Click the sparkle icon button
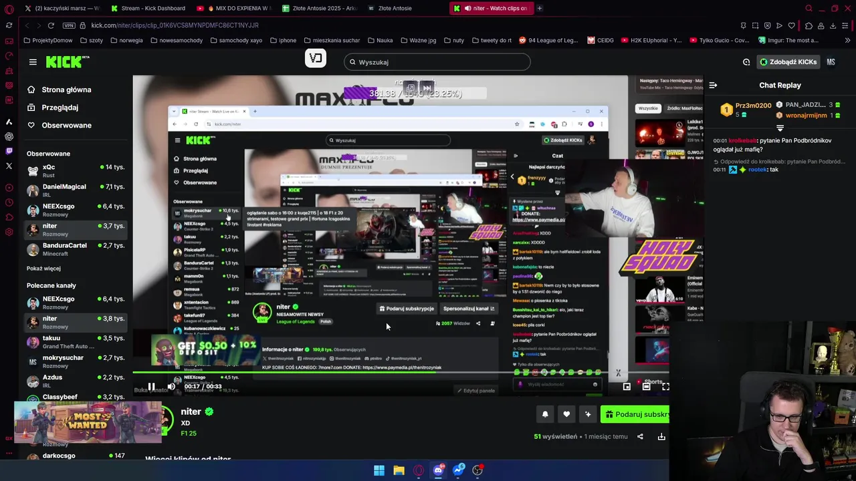 pyautogui.click(x=588, y=414)
